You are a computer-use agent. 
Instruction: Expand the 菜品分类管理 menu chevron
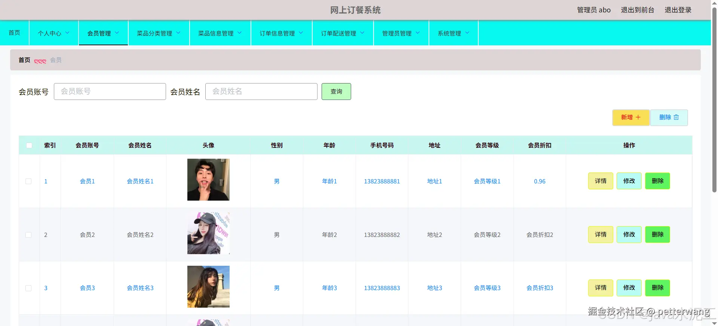[178, 33]
